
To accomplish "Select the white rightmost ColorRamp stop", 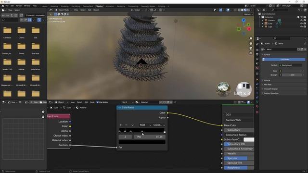I will click(165, 132).
